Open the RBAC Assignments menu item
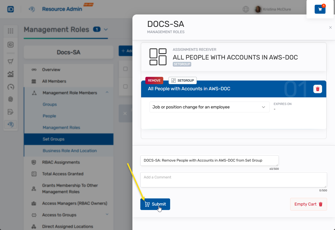 61,162
